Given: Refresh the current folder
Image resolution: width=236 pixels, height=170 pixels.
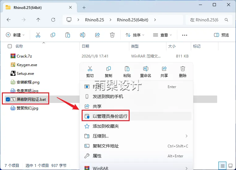Looking at the screenshot, I should point(53,20).
